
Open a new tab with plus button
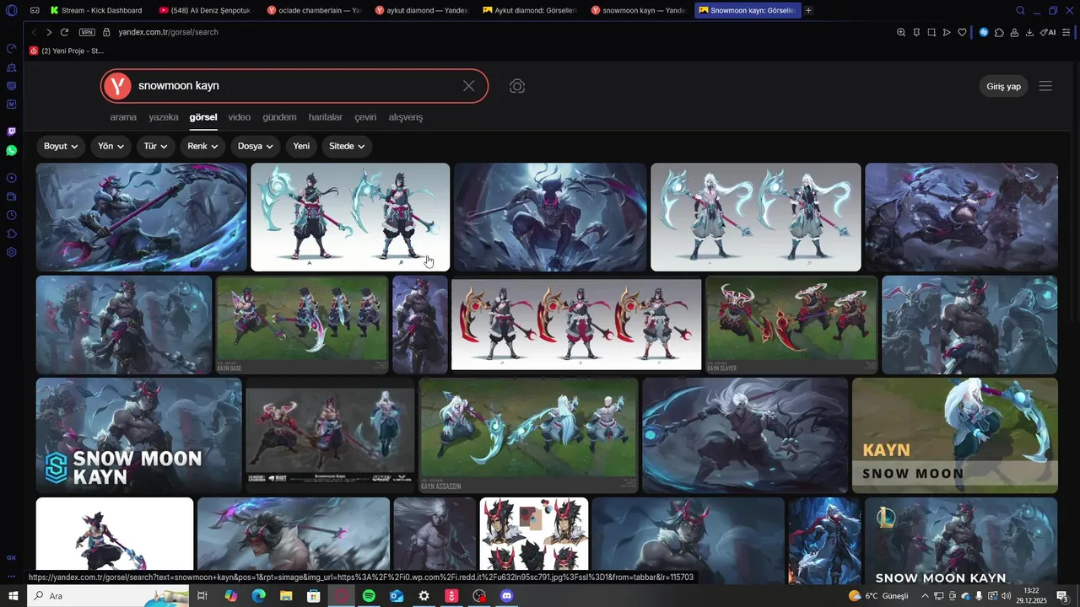[x=808, y=10]
